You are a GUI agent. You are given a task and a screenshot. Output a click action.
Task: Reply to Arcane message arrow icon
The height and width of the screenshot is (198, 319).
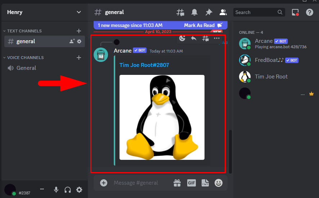(x=194, y=38)
